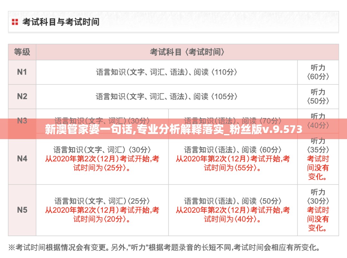Click N3 听力〈40分〉 cell

[x=318, y=121]
